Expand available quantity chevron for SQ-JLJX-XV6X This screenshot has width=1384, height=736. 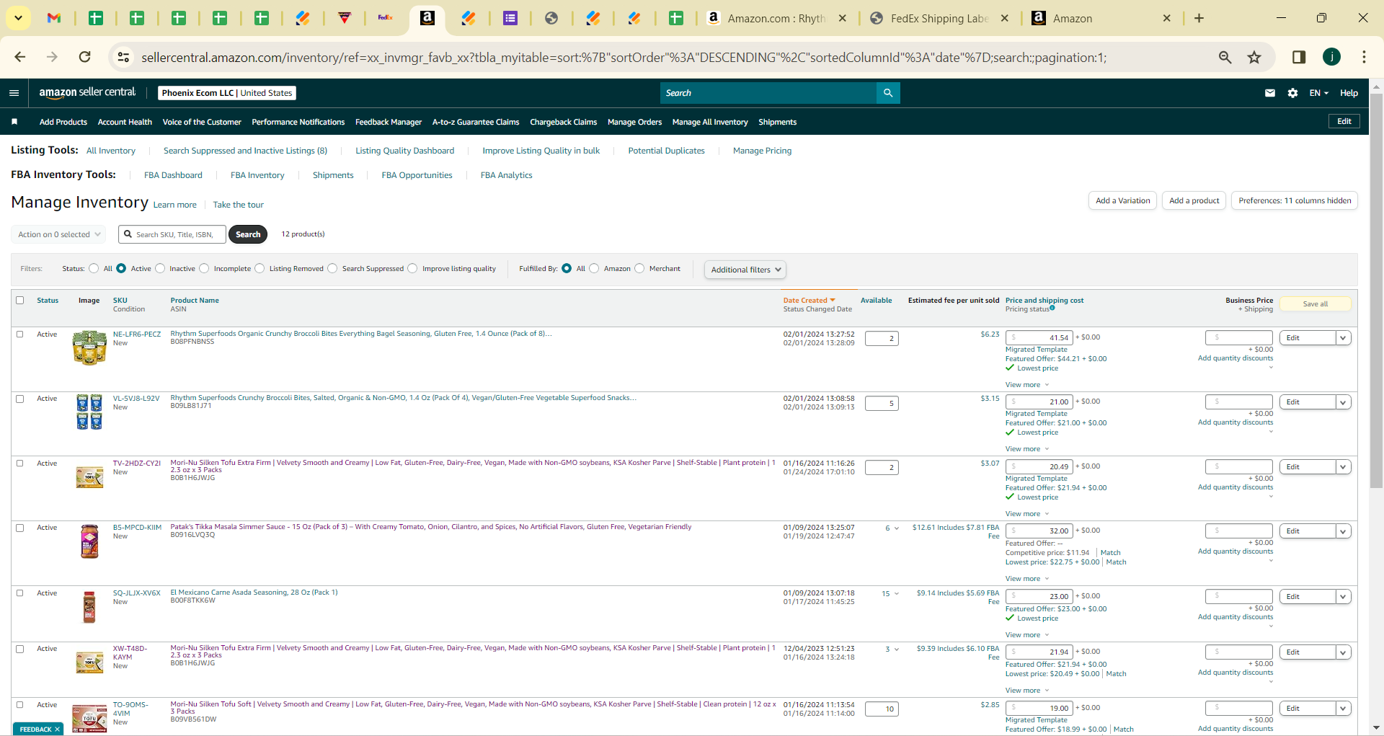[896, 594]
